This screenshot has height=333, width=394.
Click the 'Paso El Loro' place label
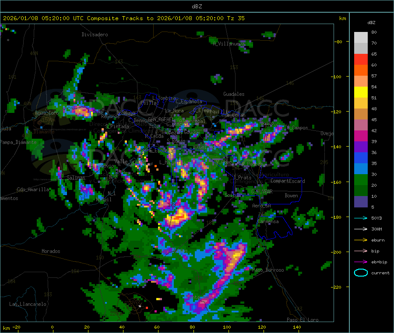pos(303,320)
